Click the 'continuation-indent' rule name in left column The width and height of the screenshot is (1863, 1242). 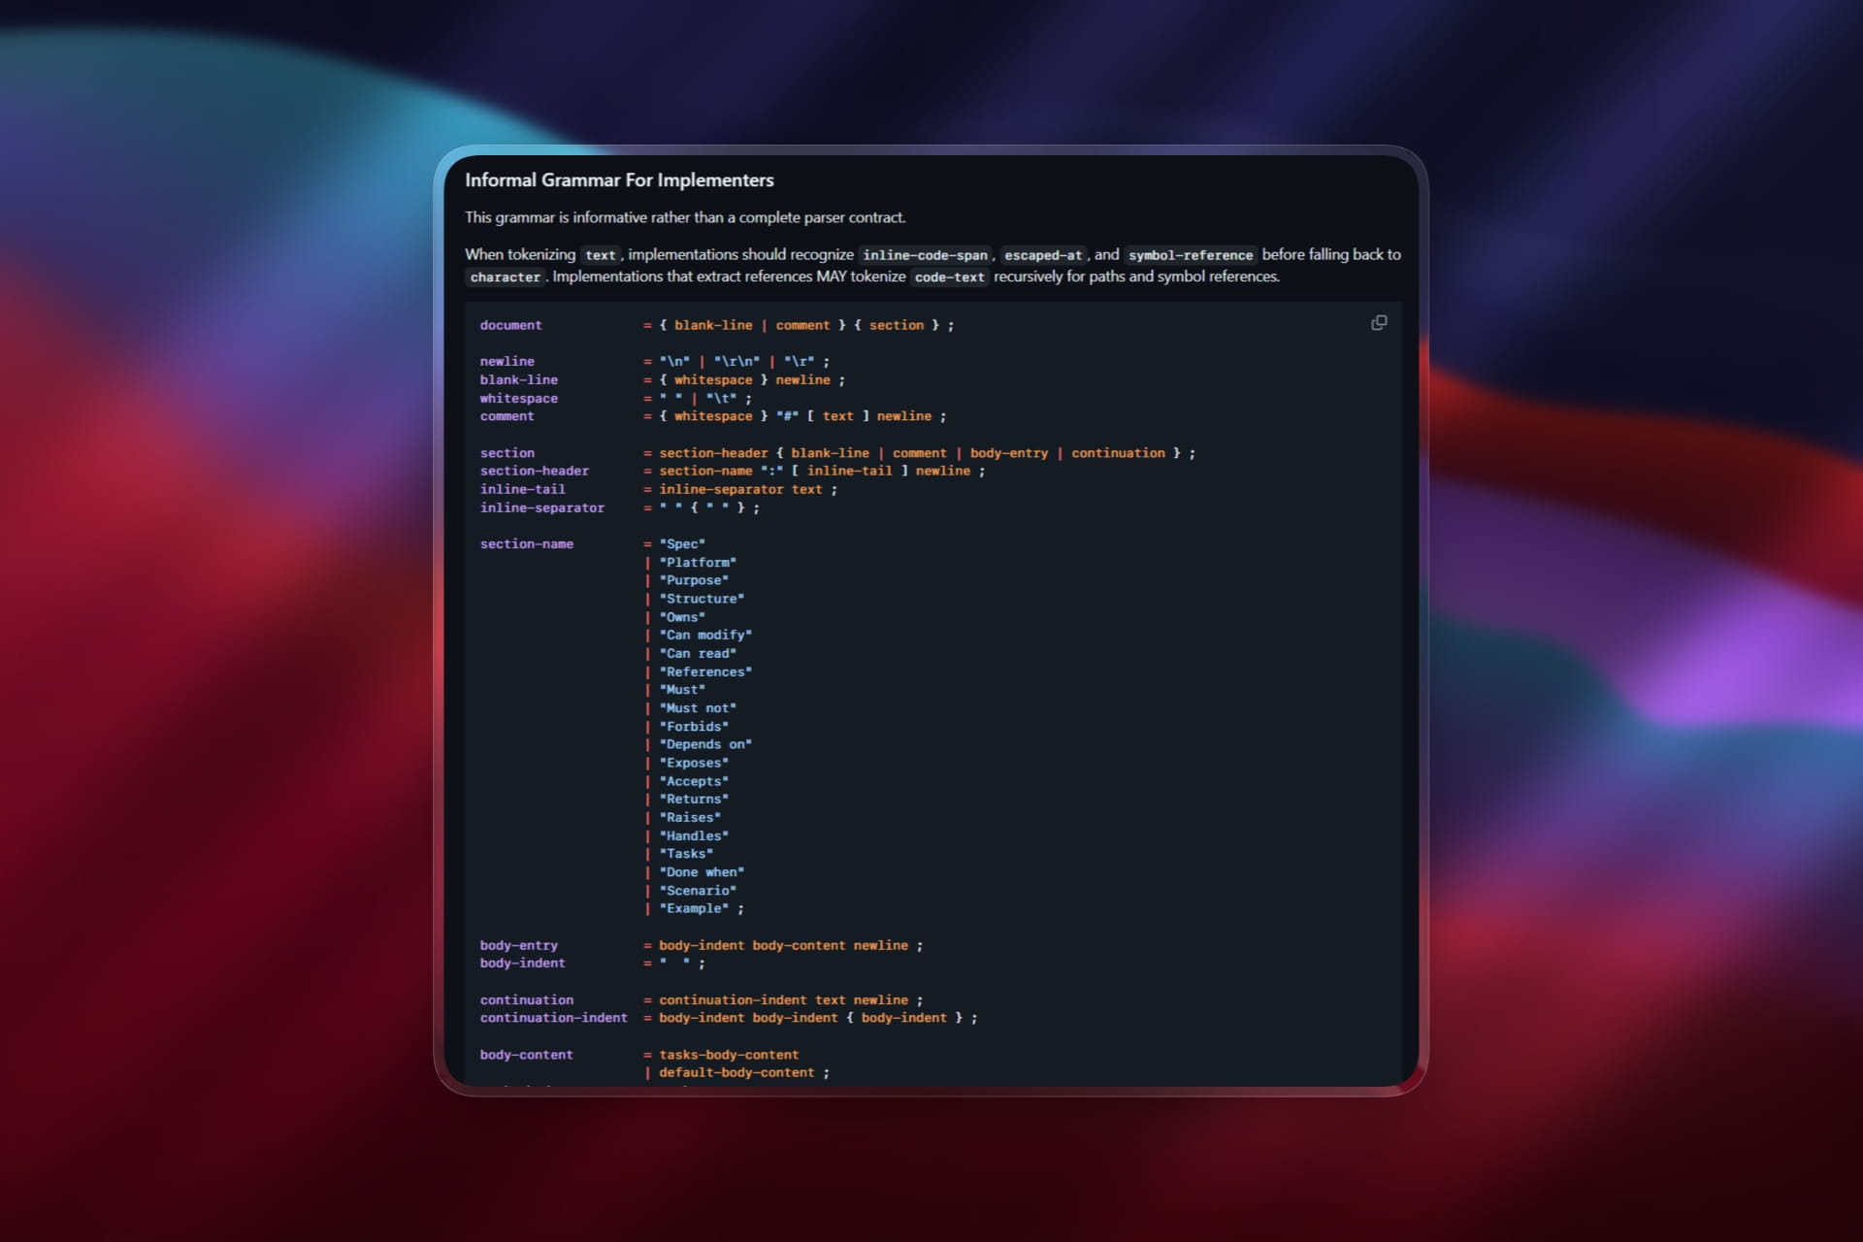[x=553, y=1018]
